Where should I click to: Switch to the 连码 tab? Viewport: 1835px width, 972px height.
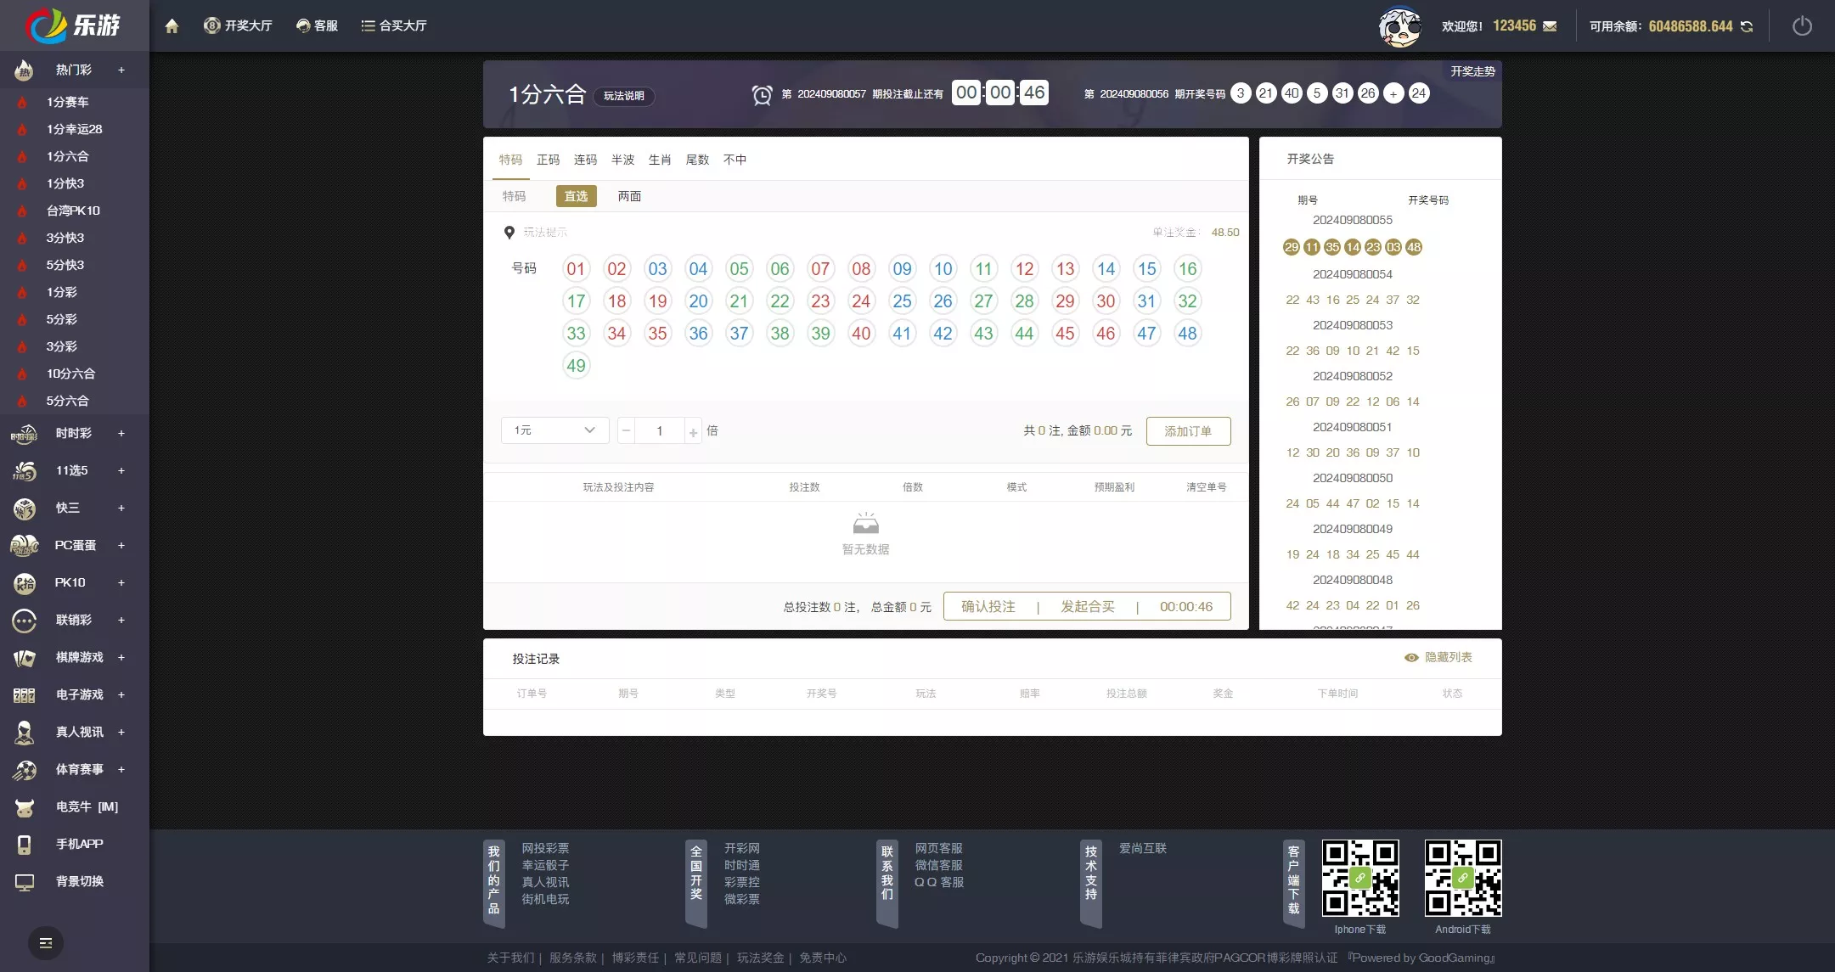click(586, 159)
